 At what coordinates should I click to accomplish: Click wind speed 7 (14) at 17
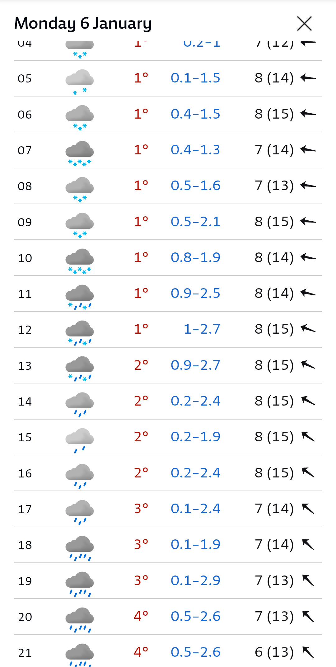[274, 509]
